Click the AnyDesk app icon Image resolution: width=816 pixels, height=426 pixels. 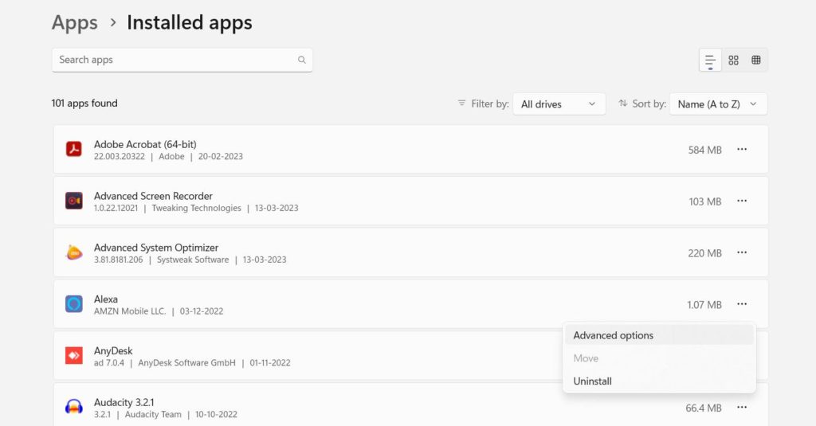[x=74, y=356]
